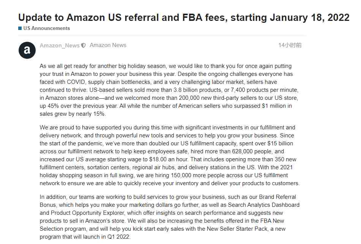Open the Amazon_News username profile

[60, 46]
